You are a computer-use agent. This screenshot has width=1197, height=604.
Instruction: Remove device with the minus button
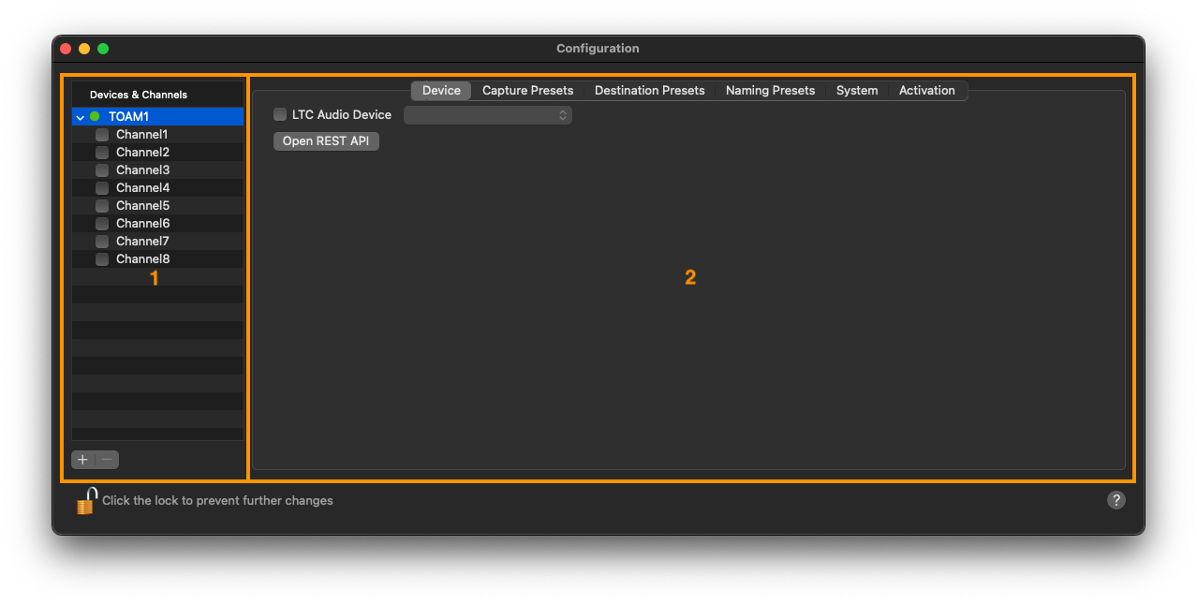click(x=108, y=460)
